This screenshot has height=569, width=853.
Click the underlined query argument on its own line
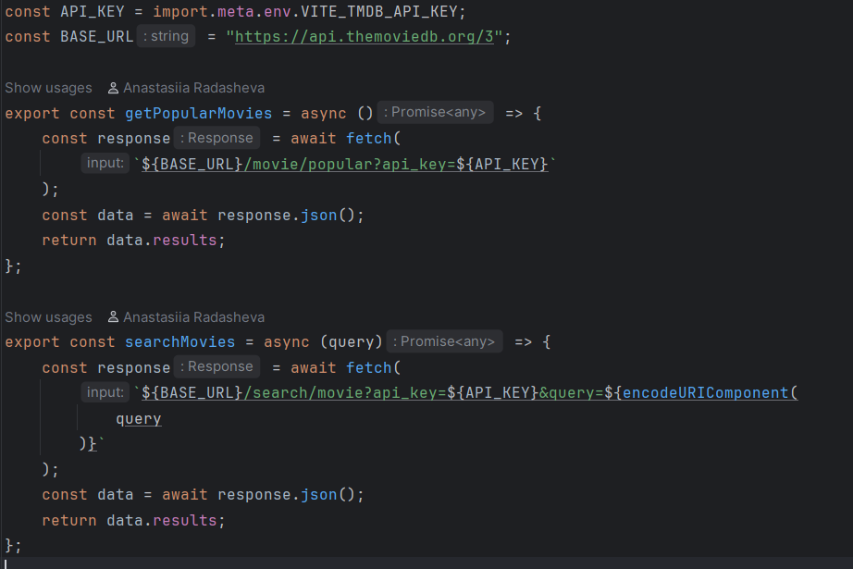coord(138,419)
